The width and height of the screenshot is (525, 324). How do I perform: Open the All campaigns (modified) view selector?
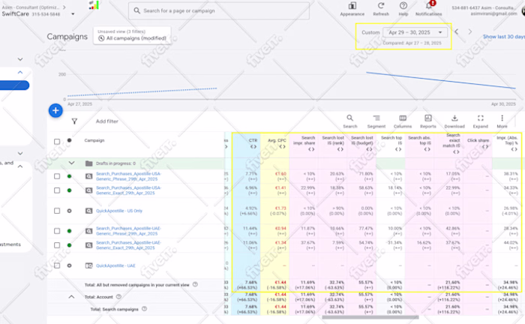(x=132, y=35)
